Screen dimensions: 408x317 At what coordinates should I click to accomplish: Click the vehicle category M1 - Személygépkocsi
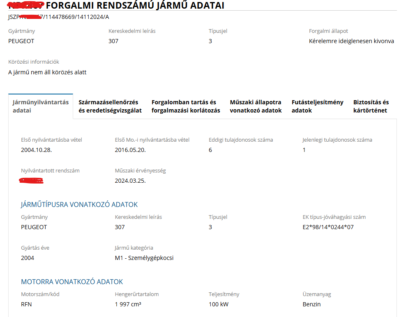[144, 258]
